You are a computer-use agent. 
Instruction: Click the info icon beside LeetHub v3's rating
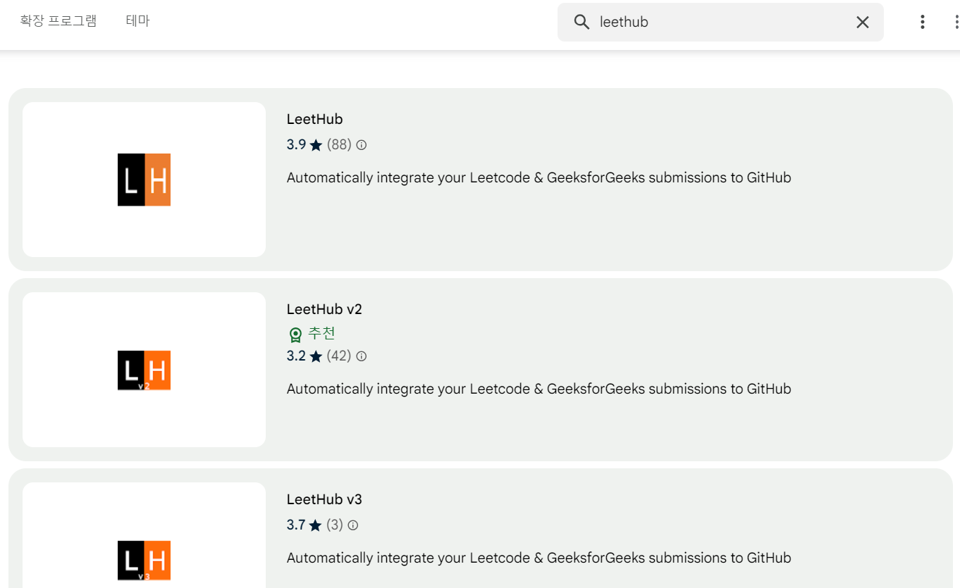click(352, 525)
